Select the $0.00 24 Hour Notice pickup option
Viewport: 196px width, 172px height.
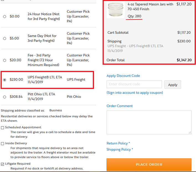pos(5,16)
